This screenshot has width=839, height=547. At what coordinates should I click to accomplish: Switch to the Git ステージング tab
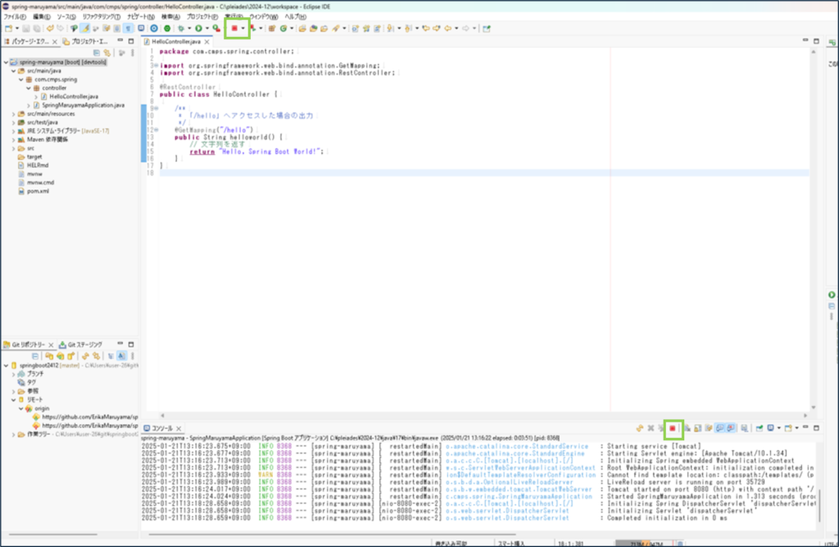coord(84,344)
